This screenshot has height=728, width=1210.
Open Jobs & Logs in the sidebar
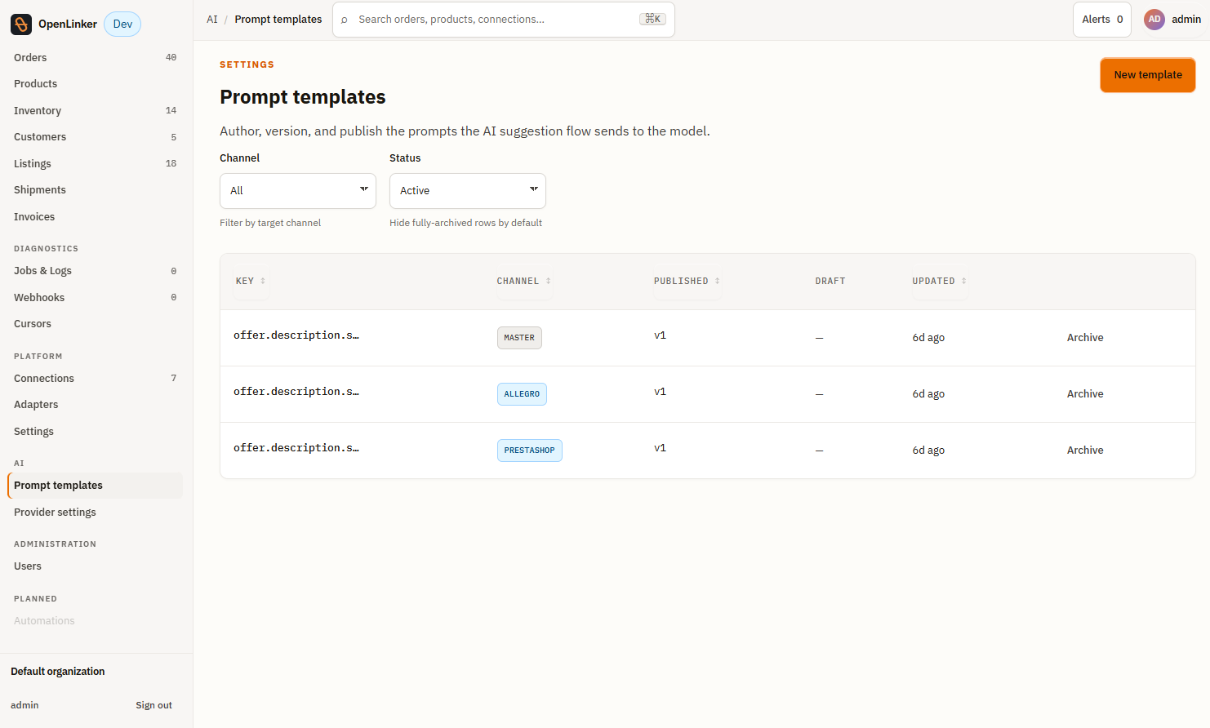pos(95,271)
